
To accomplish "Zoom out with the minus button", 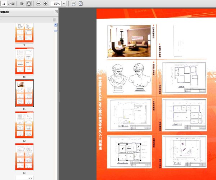I will point(39,4).
